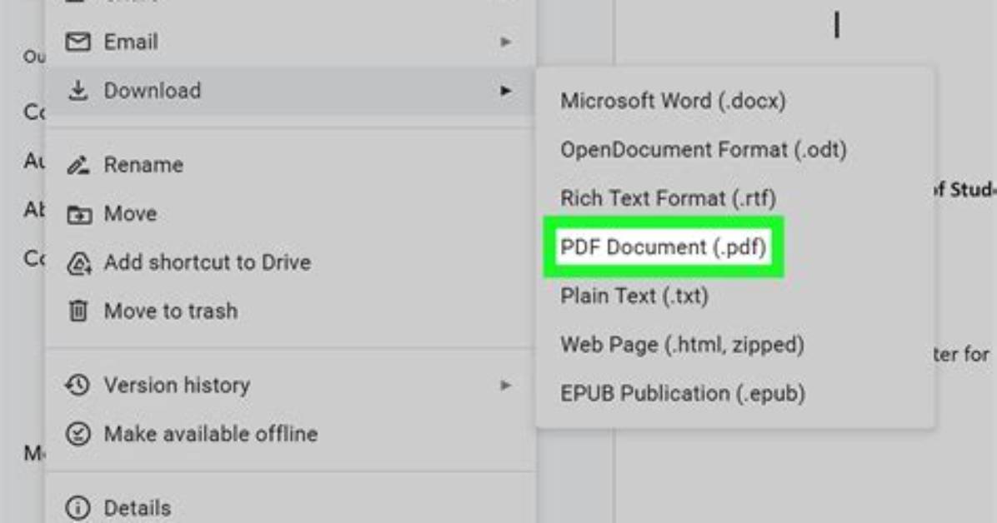Select Add shortcut to Drive
Image resolution: width=997 pixels, height=523 pixels.
point(290,262)
